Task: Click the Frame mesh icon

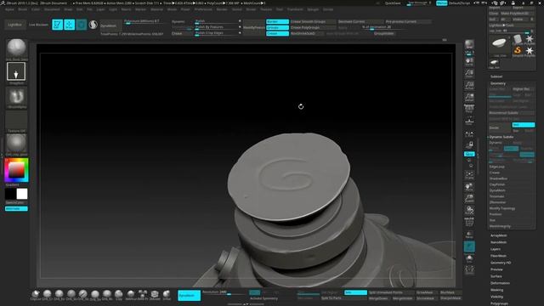Action: click(x=469, y=175)
